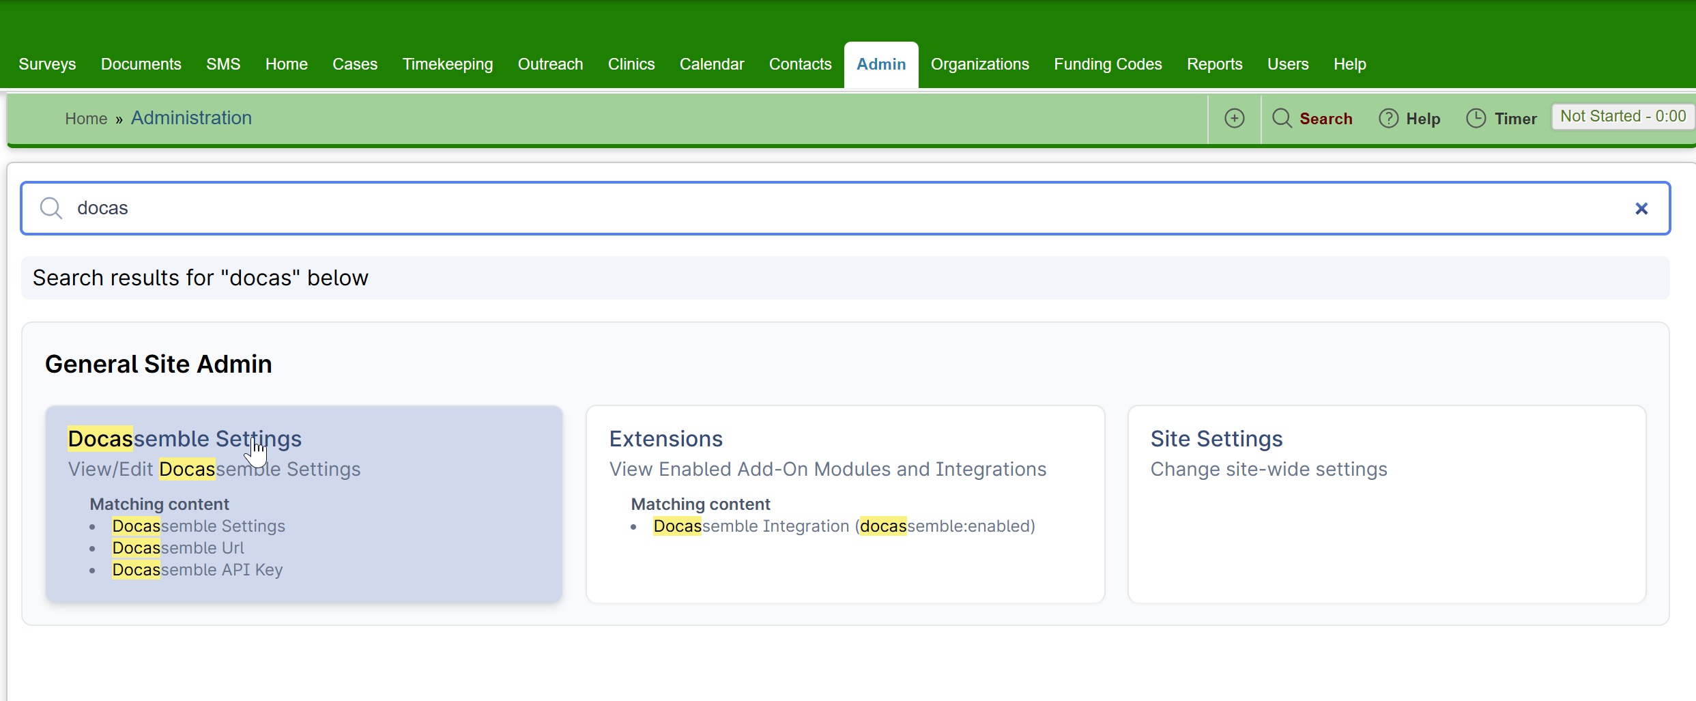This screenshot has width=1696, height=701.
Task: Open the Organizations tab
Action: [x=980, y=64]
